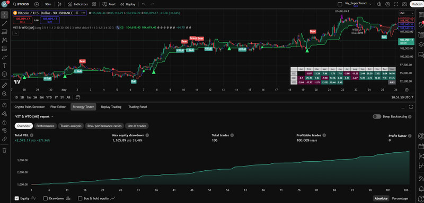The image size is (424, 203).
Task: Uncheck the Equity checkbox
Action: point(17,198)
